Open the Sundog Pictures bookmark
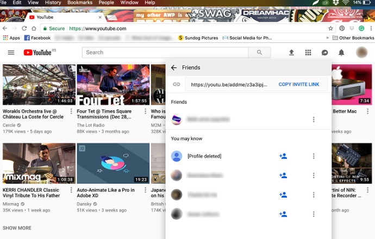Screen dimensions: 375x239 click(x=198, y=38)
